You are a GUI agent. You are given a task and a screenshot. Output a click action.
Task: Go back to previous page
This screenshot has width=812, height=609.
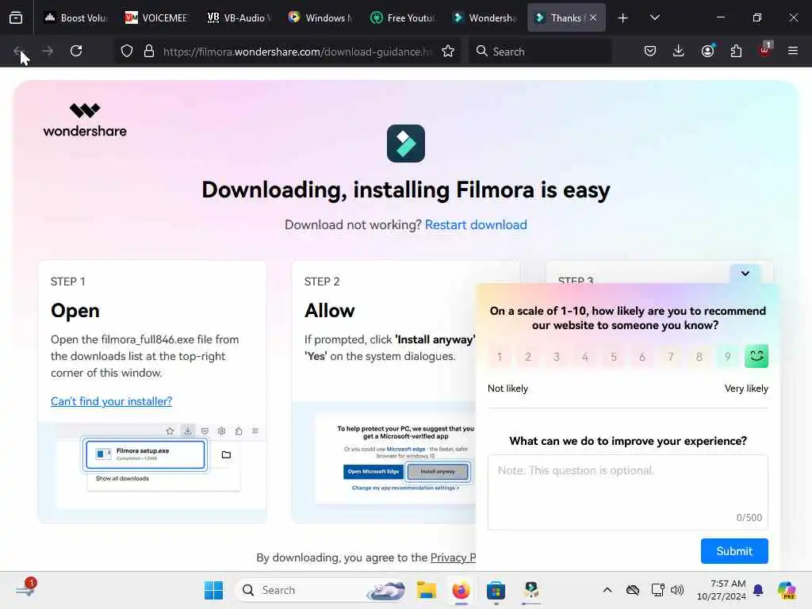pyautogui.click(x=18, y=51)
